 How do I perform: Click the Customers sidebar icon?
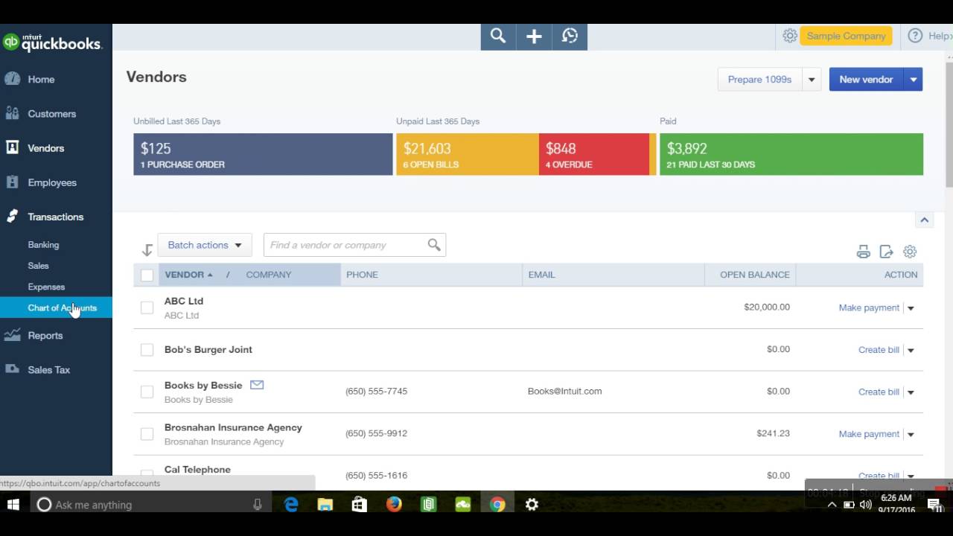(x=12, y=113)
